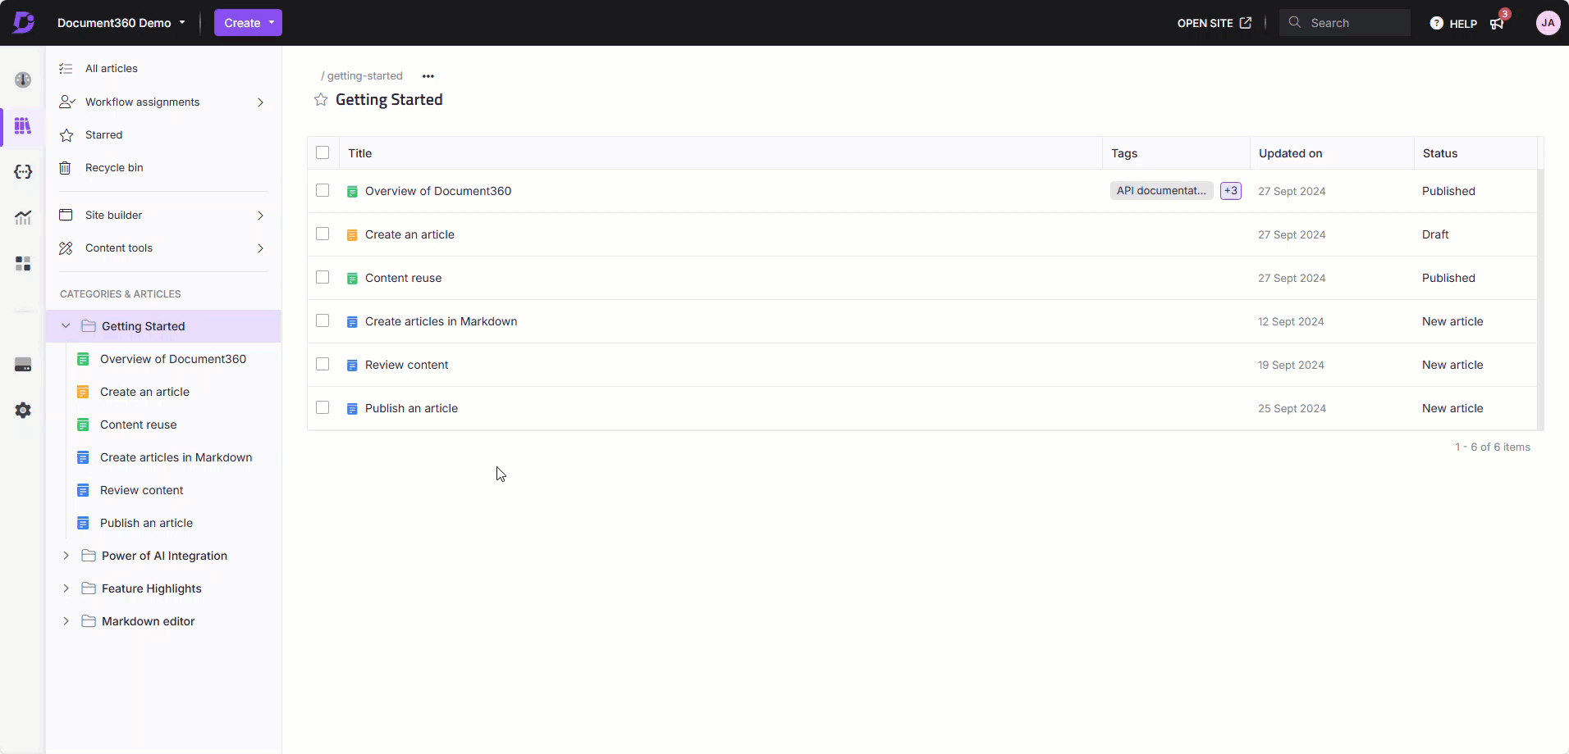Click the API documentat... tag chip

click(1162, 191)
